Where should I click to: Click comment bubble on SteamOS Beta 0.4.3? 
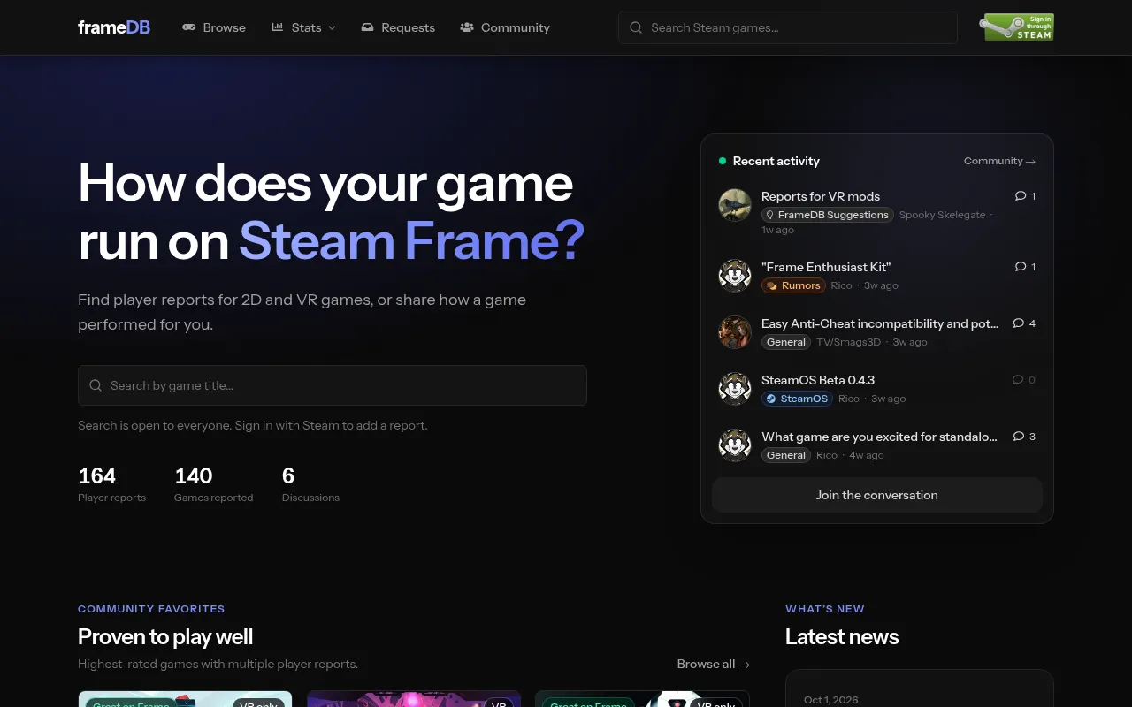[x=1018, y=380]
